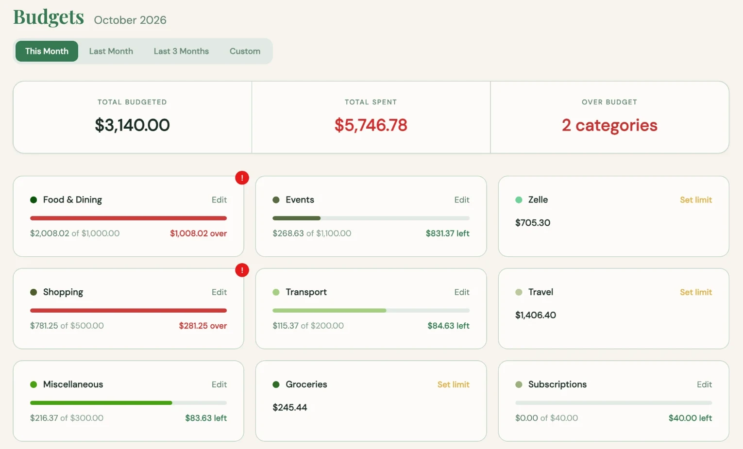Click the Zelle category color dot

[519, 200]
